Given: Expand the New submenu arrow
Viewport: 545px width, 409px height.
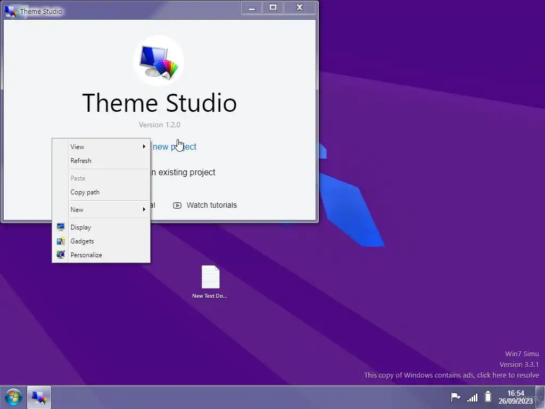Looking at the screenshot, I should pos(144,209).
